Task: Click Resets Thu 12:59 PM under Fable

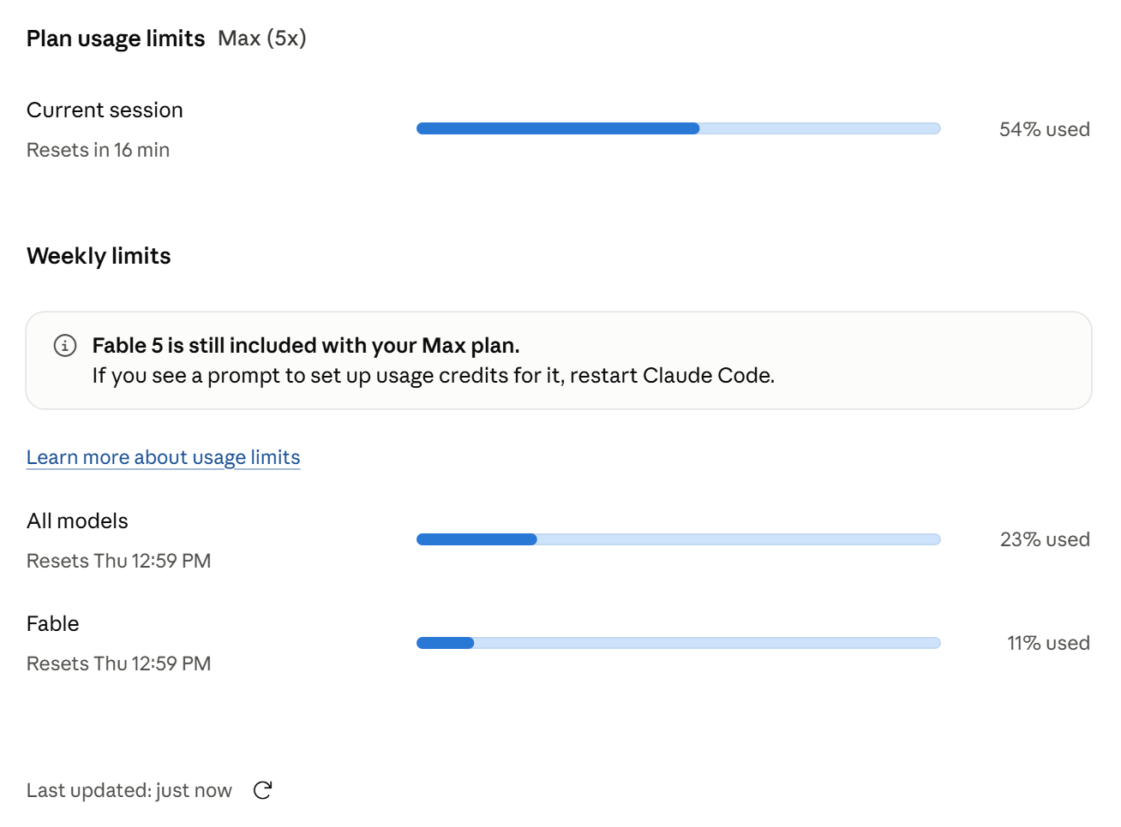Action: coord(118,663)
